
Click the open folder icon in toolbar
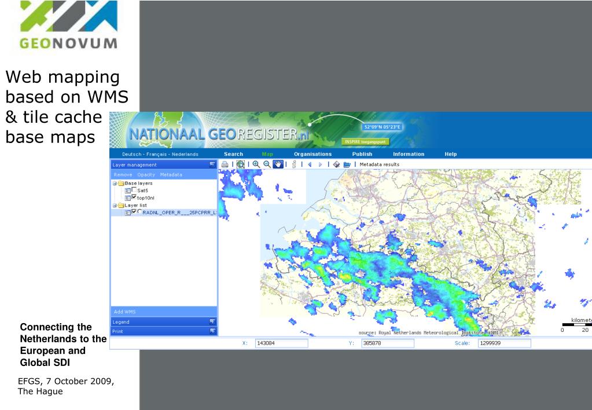tap(347, 164)
